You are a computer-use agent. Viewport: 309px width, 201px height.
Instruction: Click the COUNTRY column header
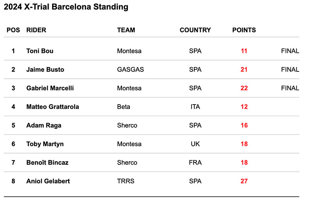pos(195,30)
